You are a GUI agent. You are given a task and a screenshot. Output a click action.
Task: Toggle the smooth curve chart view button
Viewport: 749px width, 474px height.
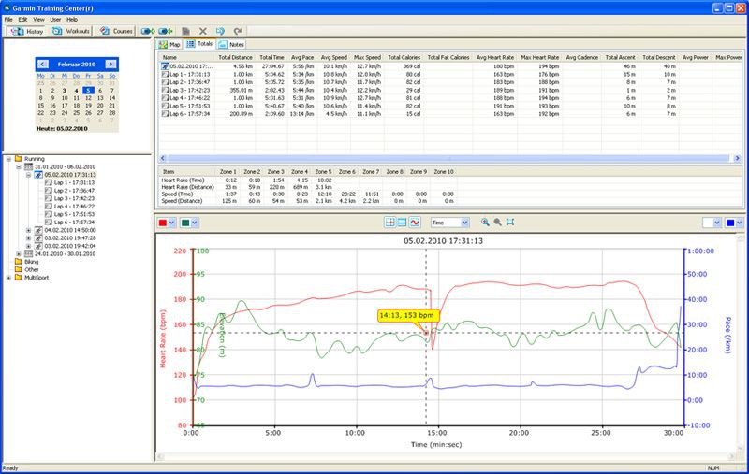(415, 223)
